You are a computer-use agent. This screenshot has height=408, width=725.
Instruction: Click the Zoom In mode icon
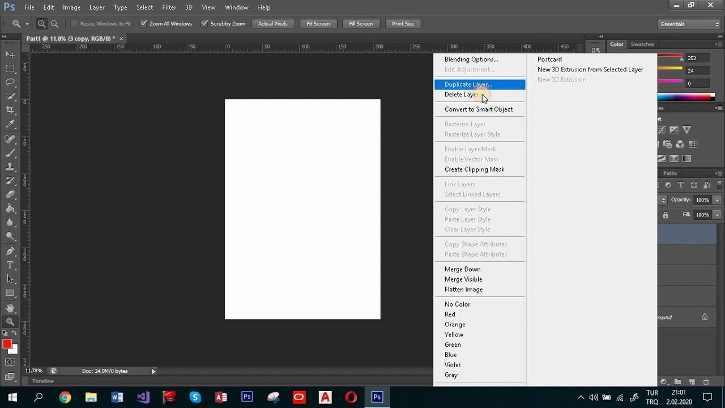click(42, 24)
